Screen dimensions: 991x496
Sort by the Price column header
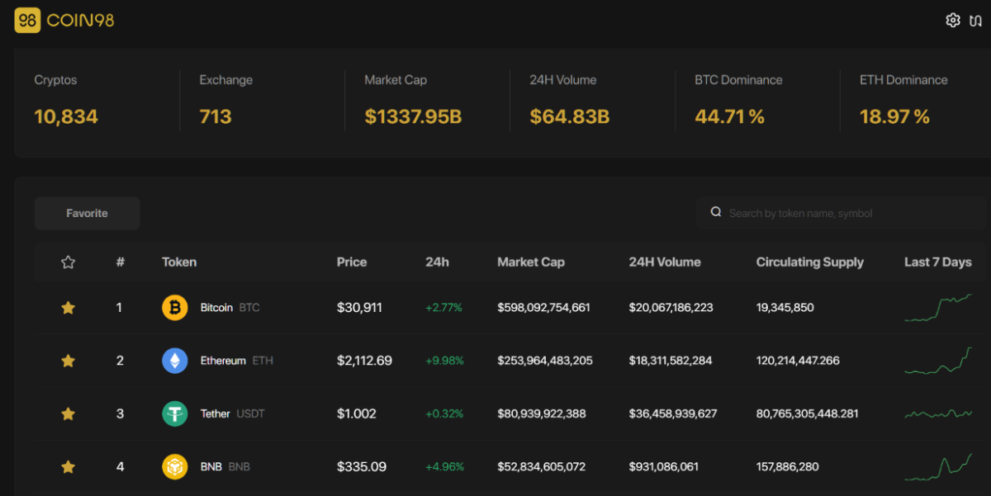tap(352, 262)
